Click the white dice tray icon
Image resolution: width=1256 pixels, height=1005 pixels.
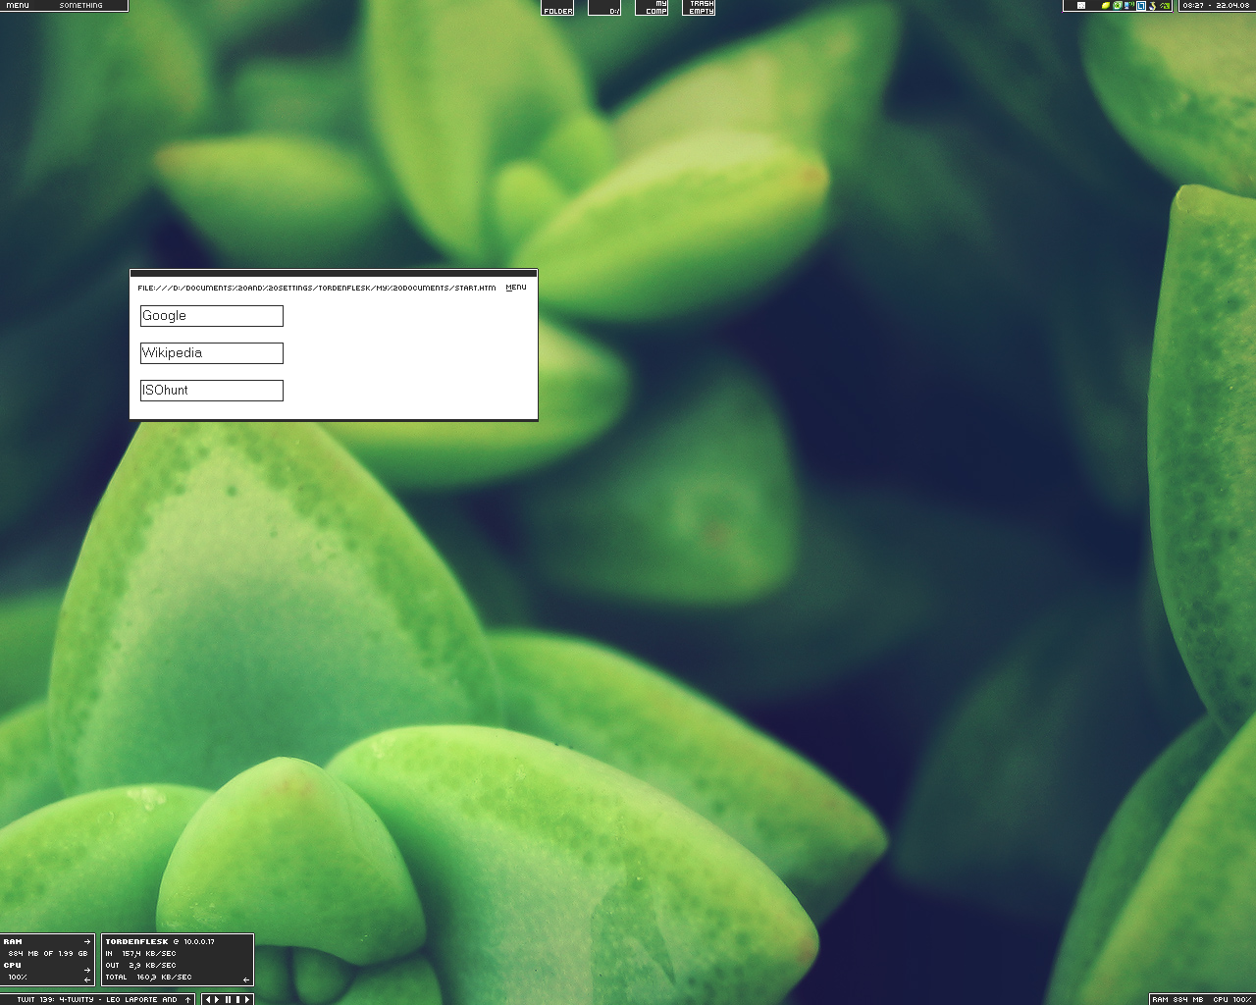point(1081,6)
